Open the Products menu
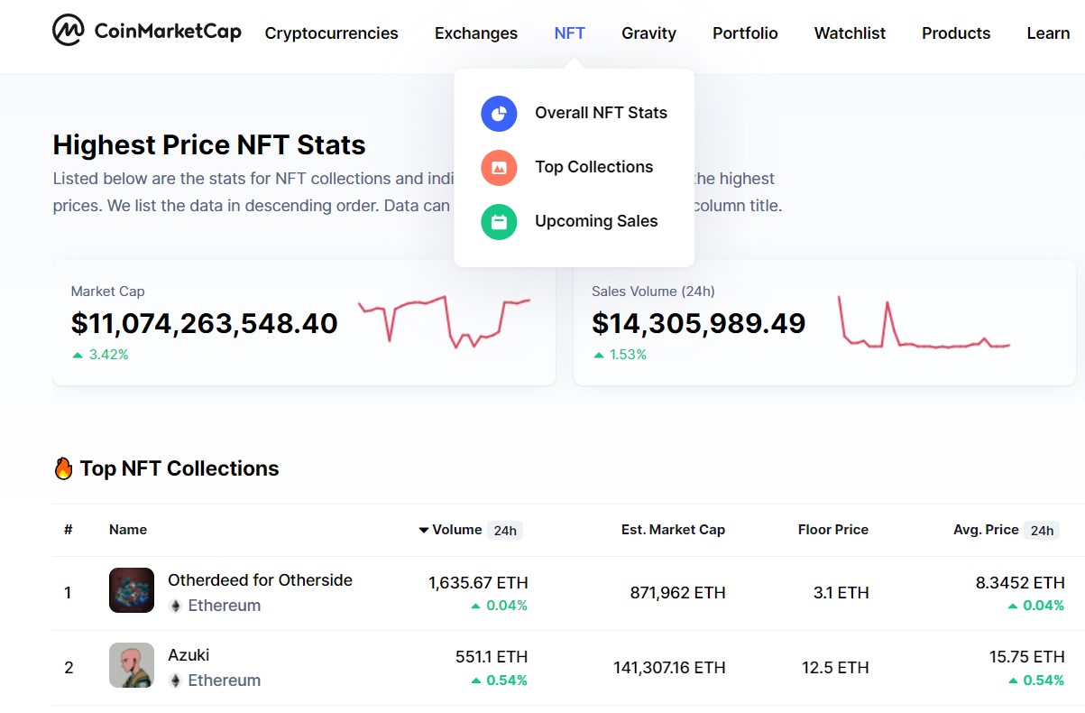Viewport: 1085px width, 713px height. click(x=956, y=33)
